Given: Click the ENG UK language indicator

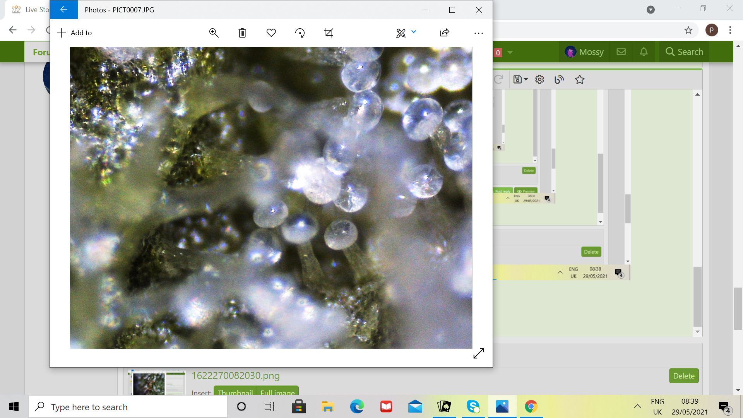Looking at the screenshot, I should tap(657, 407).
